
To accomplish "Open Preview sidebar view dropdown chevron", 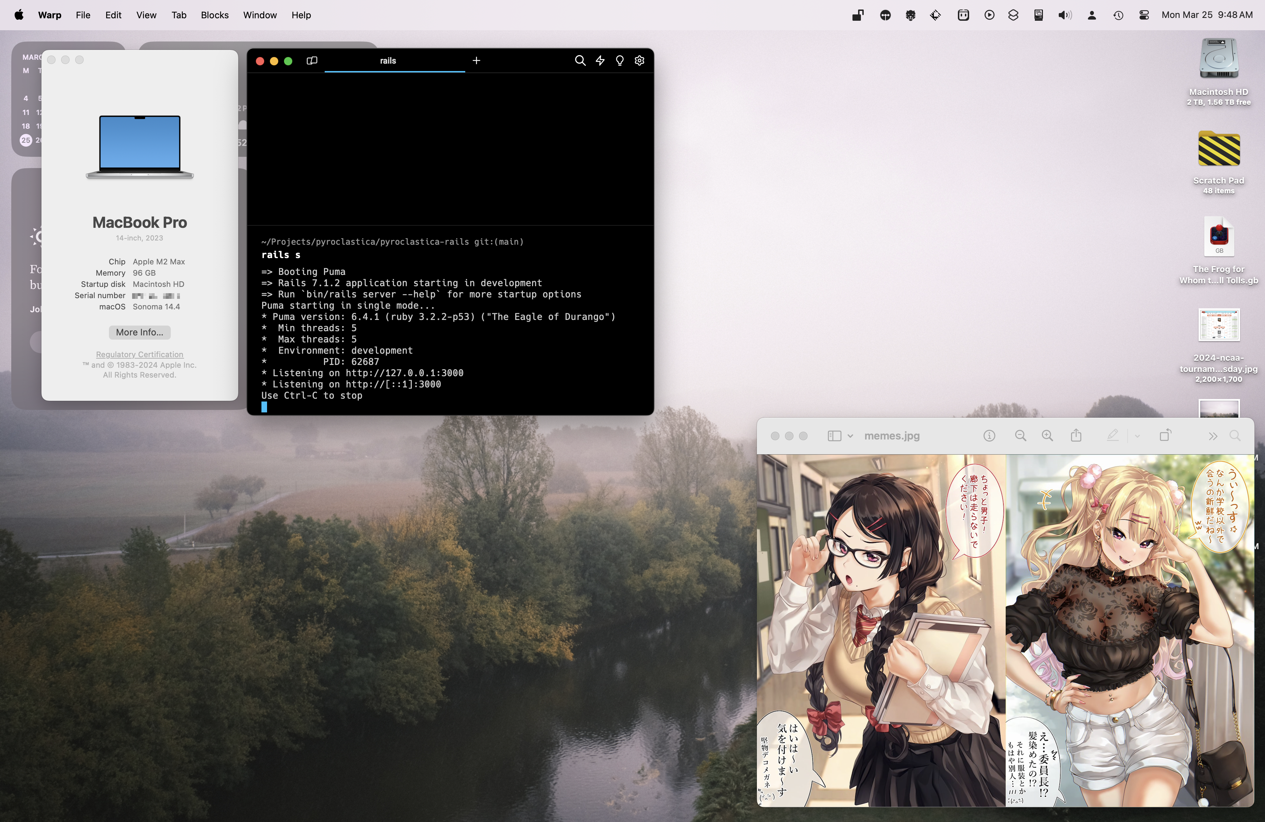I will (850, 436).
